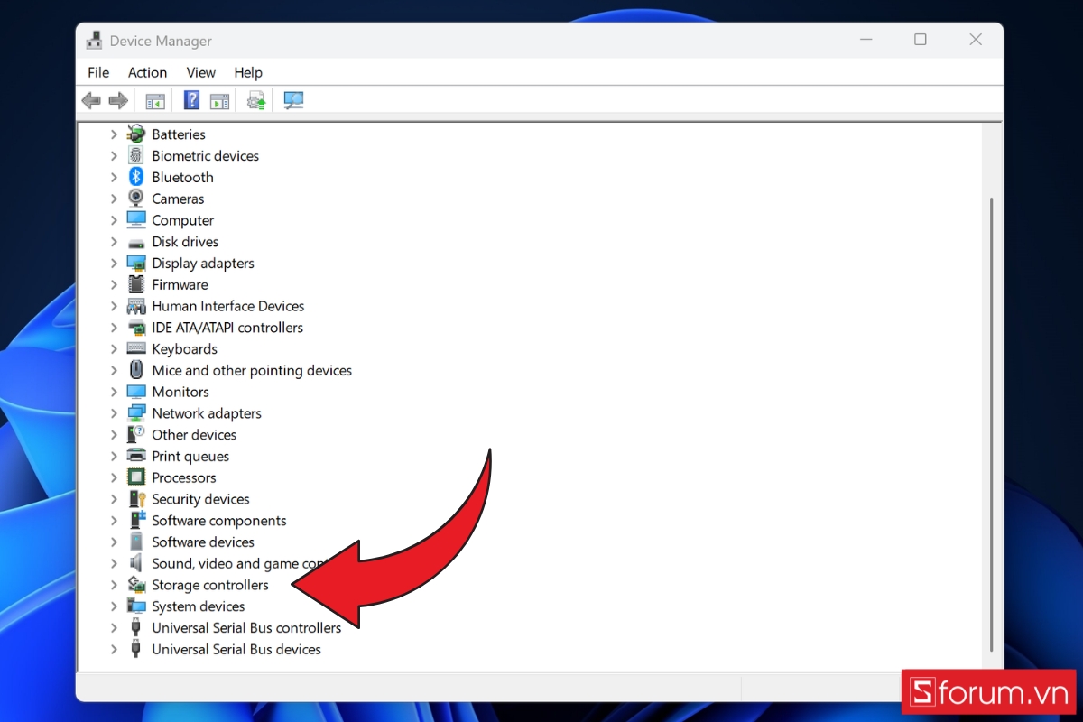The width and height of the screenshot is (1083, 722).
Task: Open the Help menu
Action: click(248, 72)
